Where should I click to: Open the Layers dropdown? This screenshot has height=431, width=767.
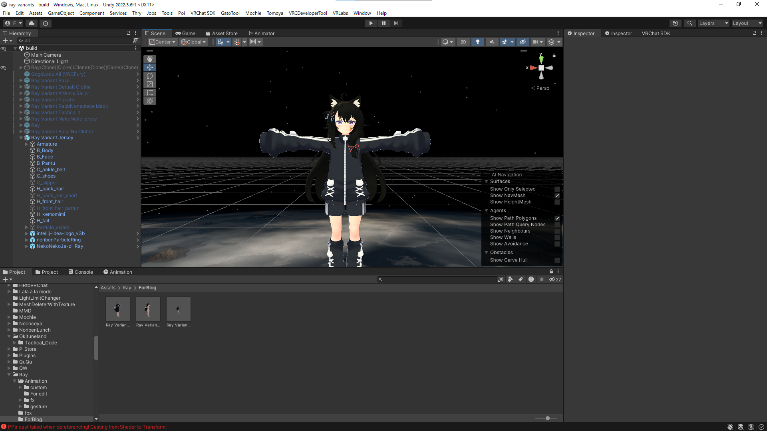coord(713,23)
